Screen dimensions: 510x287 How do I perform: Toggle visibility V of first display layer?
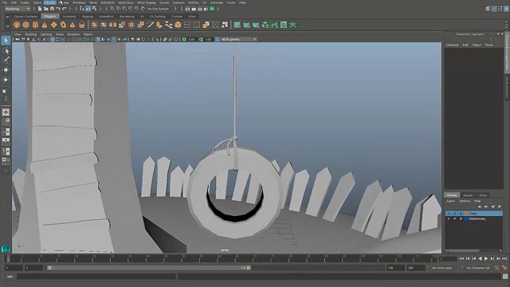[449, 214]
